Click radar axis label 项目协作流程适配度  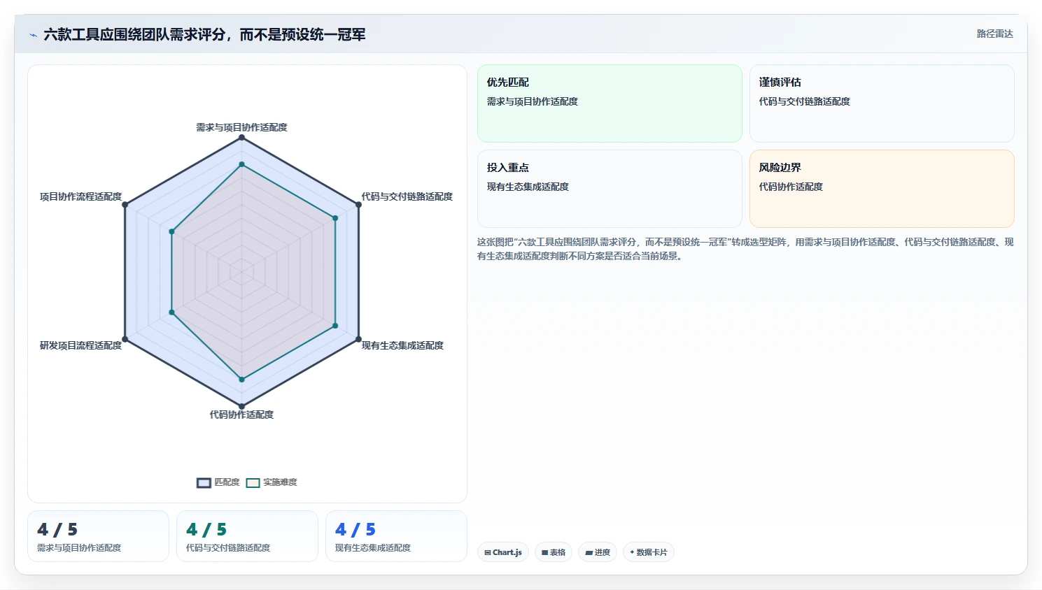(x=80, y=196)
